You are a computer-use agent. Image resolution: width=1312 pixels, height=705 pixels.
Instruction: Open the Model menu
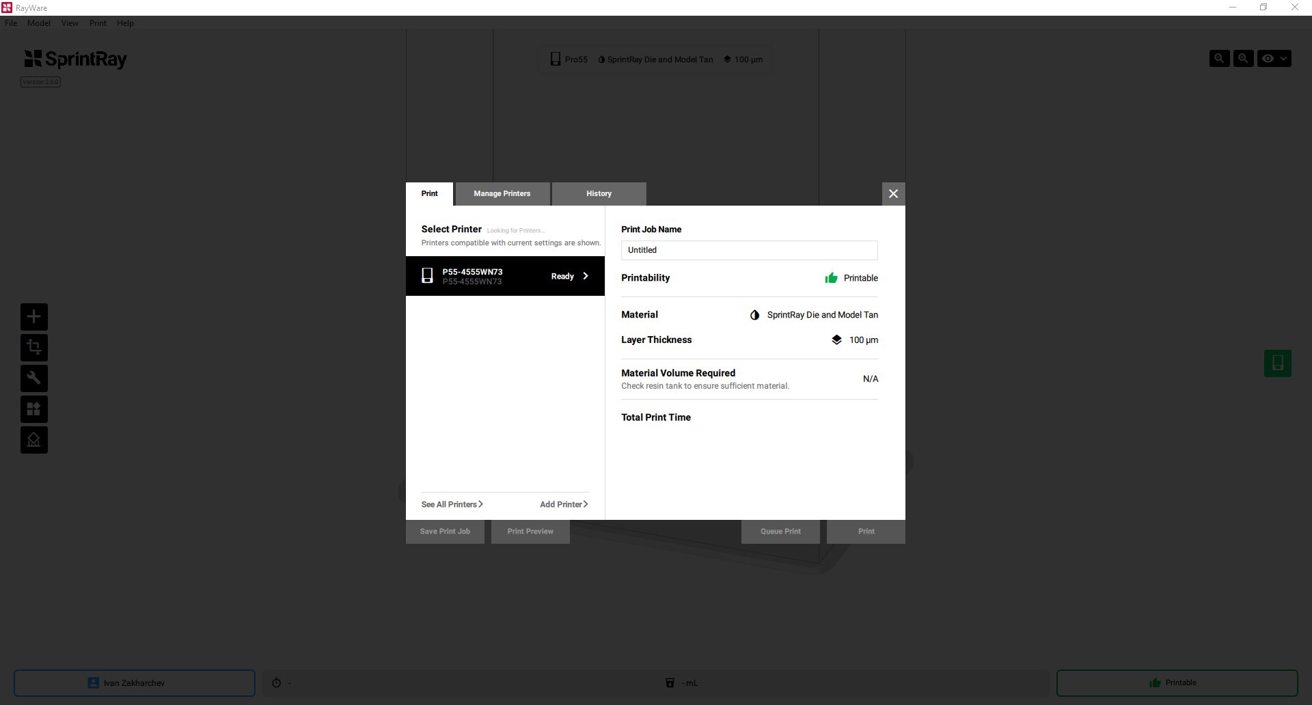39,23
